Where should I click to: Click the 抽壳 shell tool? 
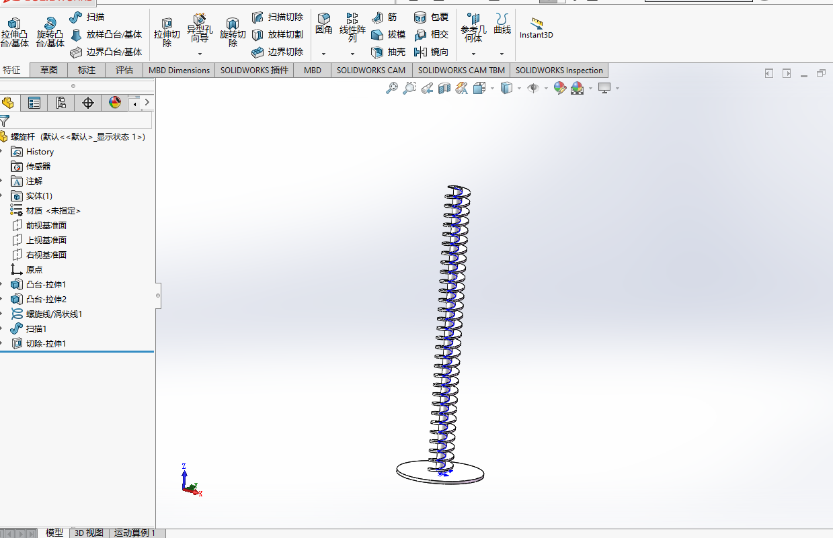(x=389, y=52)
